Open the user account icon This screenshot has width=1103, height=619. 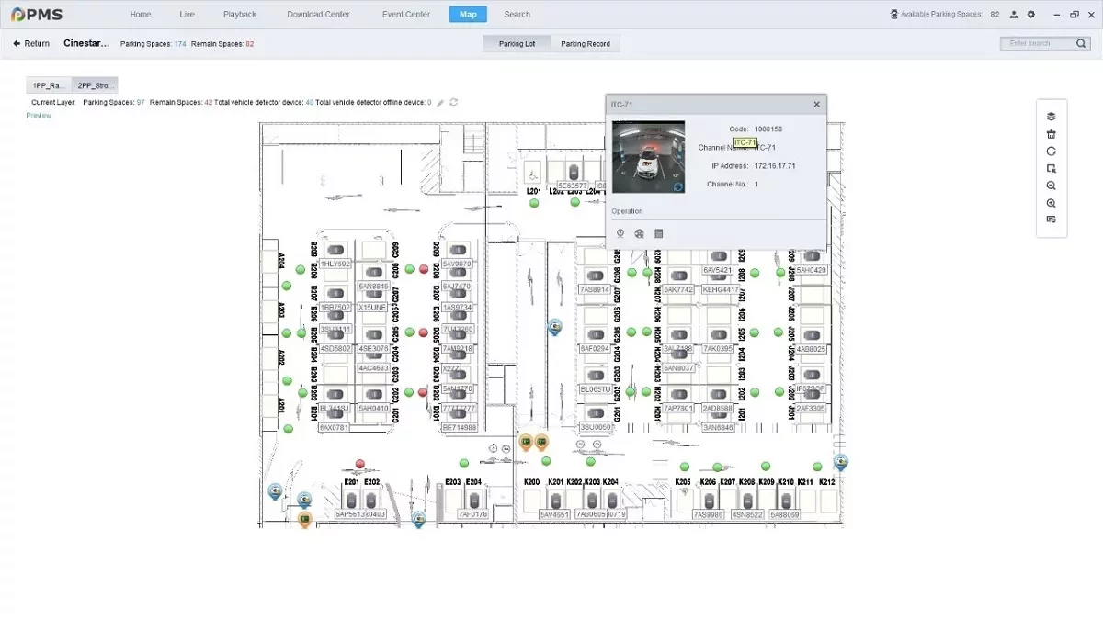click(x=1014, y=15)
